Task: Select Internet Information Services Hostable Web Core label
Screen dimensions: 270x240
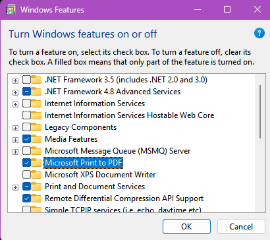Action: point(129,115)
